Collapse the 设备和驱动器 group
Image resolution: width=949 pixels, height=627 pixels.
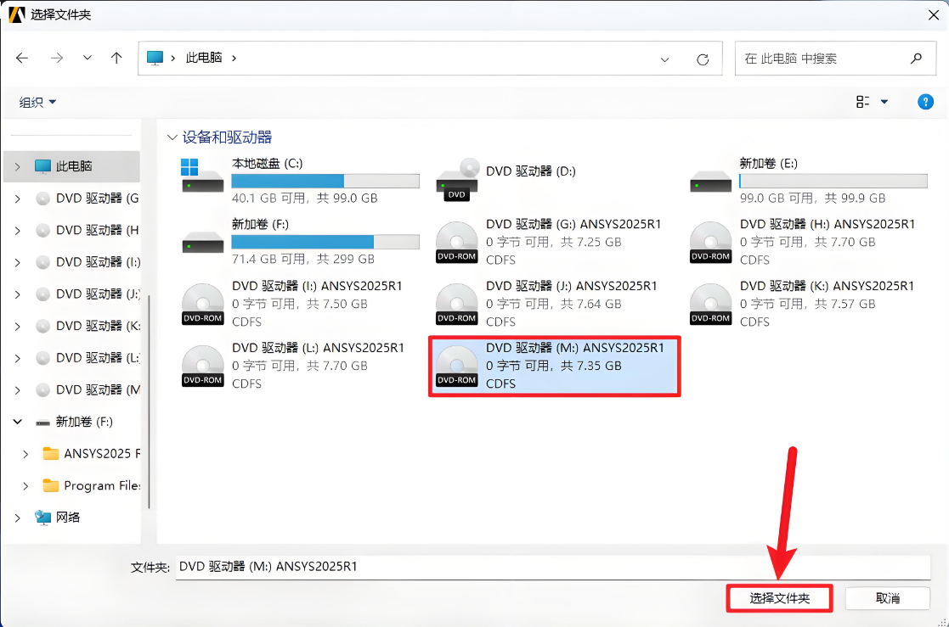(x=172, y=137)
